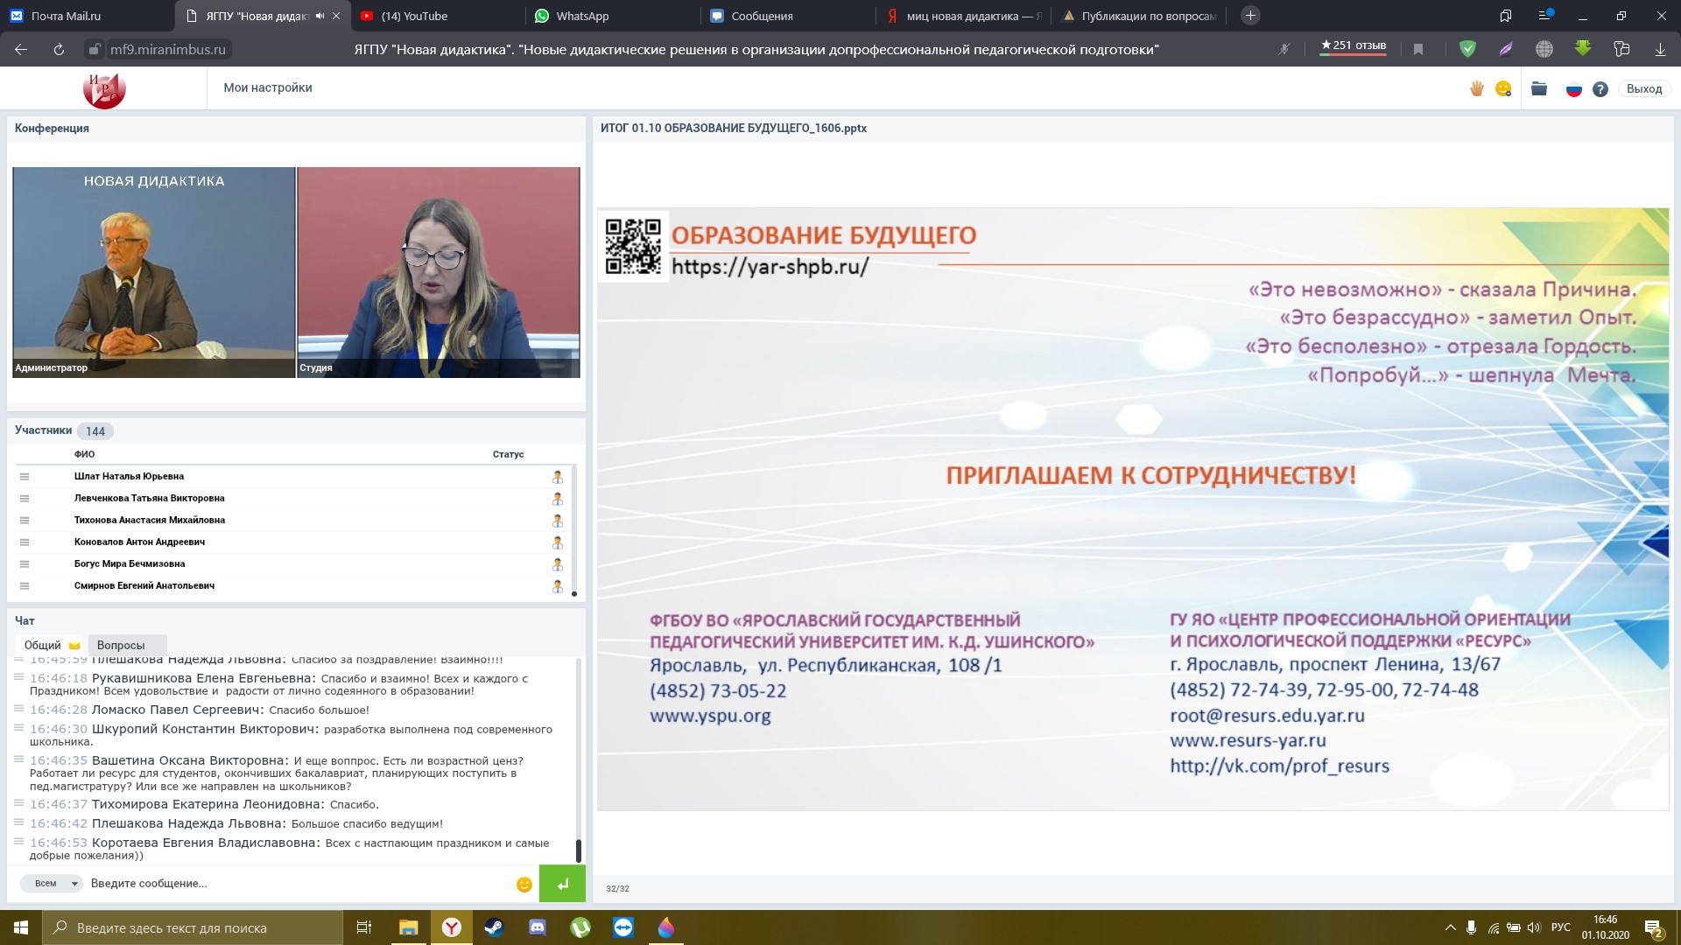Expand the Всем recipient dropdown
This screenshot has width=1681, height=945.
click(x=52, y=884)
